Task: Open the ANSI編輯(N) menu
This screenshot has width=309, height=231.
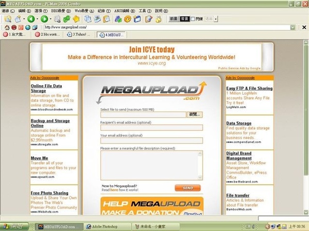Action: pos(125,11)
